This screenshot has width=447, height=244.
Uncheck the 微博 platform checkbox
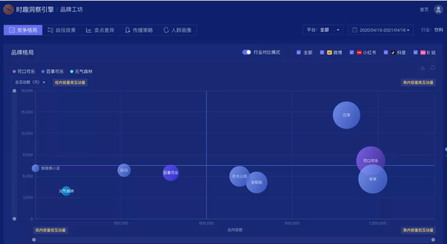[x=322, y=52]
